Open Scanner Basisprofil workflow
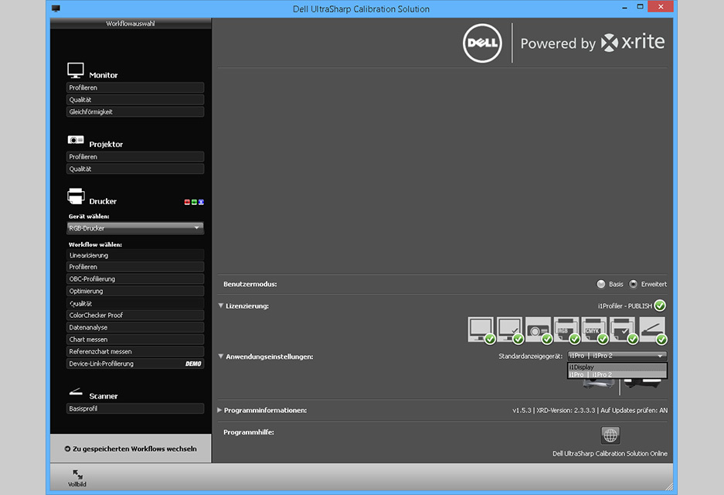724x495 pixels. (135, 408)
